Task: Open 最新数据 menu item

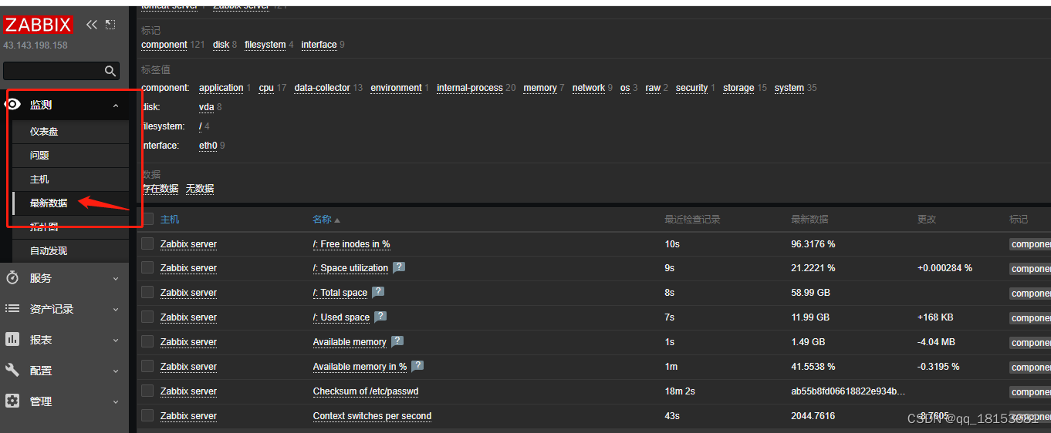Action: point(70,203)
